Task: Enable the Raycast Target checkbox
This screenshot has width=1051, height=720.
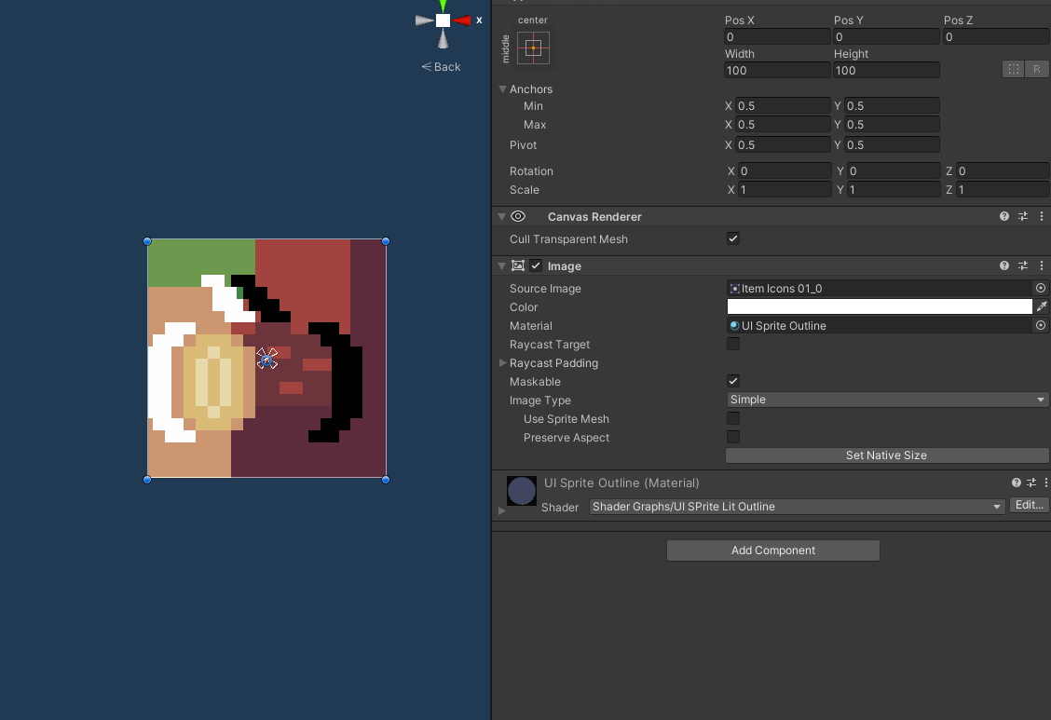Action: (x=733, y=344)
